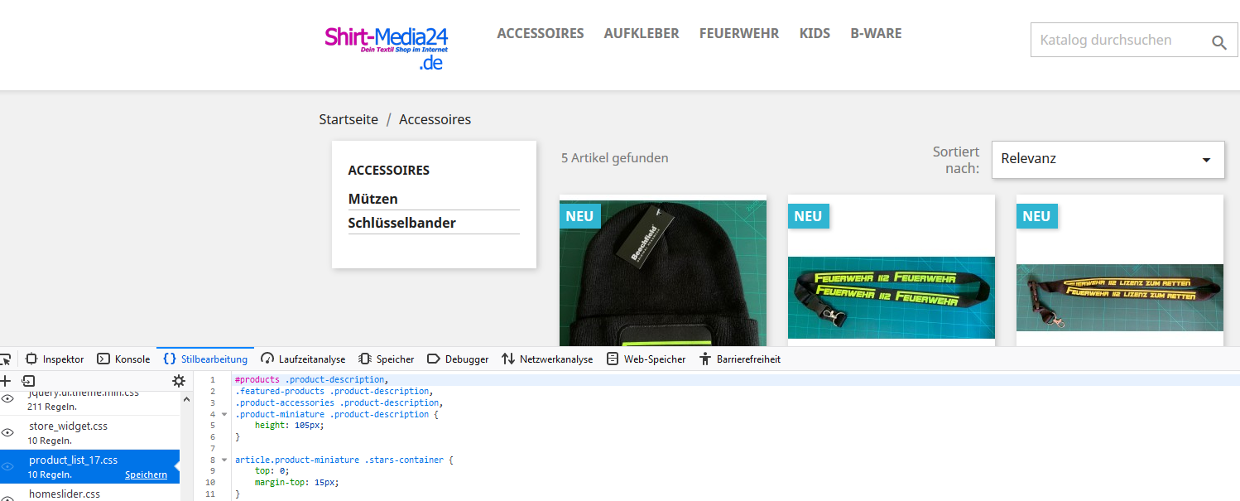
Task: Open the Laufzeitanalyse tab
Action: [303, 359]
